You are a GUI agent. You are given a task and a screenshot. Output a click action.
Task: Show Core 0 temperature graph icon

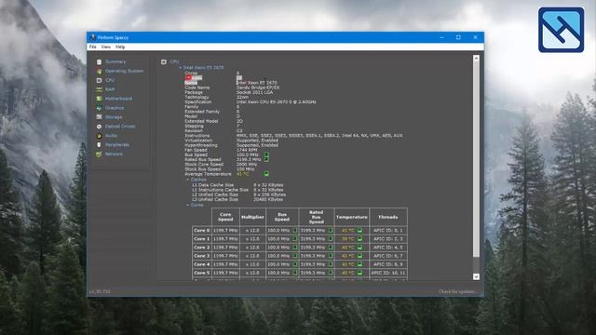click(x=359, y=230)
